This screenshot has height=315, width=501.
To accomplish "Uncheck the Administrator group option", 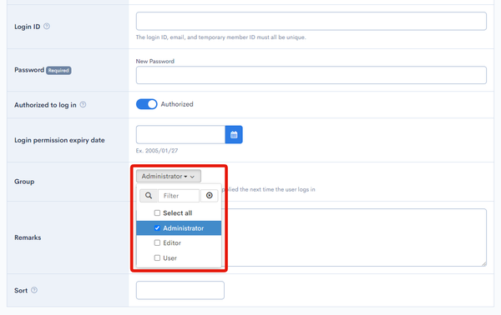I will click(x=157, y=228).
